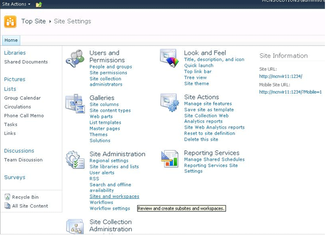Open Site Collection Web Analytics reports

206,119
